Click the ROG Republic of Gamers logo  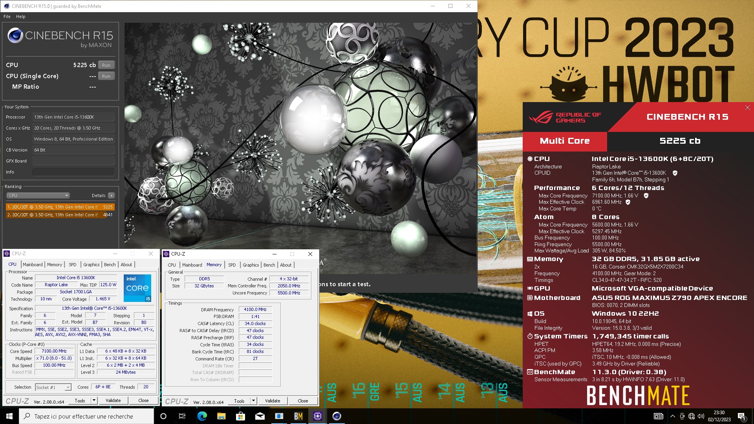[x=565, y=117]
